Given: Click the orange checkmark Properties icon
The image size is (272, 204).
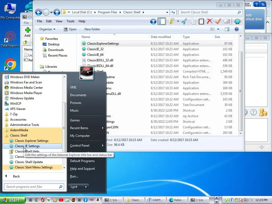Looking at the screenshot, I should click(218, 21).
